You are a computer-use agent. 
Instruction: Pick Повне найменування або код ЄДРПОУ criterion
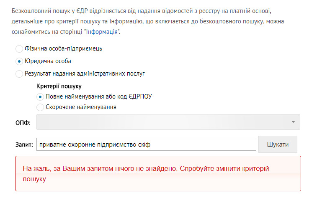(x=40, y=97)
